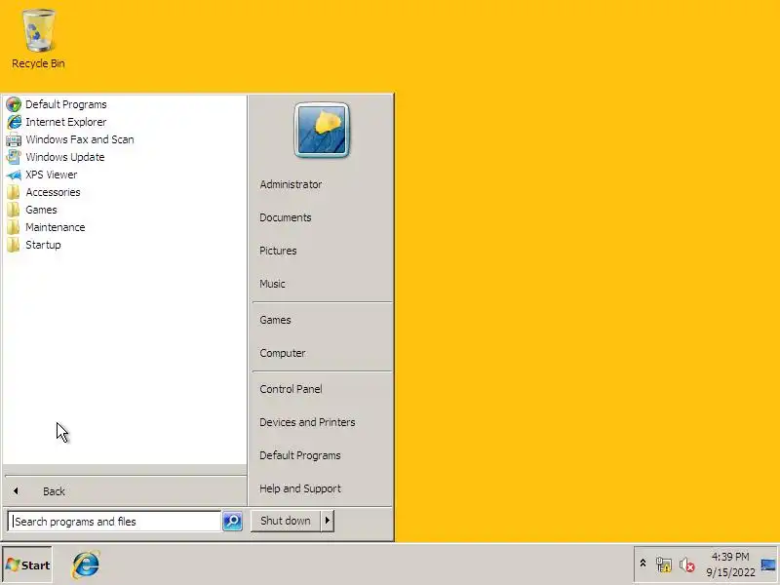
Task: Click the XPS Viewer paper plane icon
Action: 14,175
